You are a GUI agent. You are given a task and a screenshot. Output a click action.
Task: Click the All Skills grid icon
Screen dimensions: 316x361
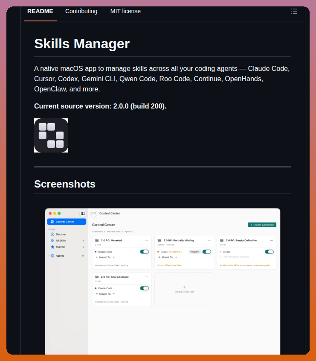pyautogui.click(x=52, y=241)
